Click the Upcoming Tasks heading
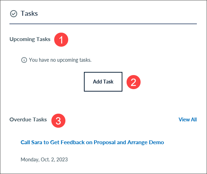The width and height of the screenshot is (207, 174). [x=30, y=39]
